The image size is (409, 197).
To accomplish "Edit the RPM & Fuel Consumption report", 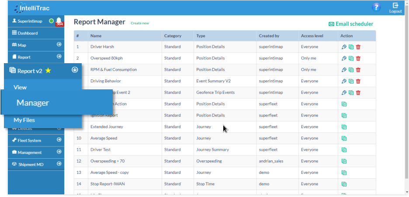I will [x=344, y=70].
